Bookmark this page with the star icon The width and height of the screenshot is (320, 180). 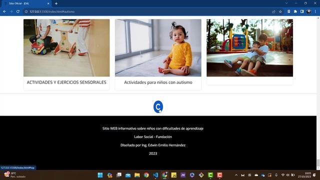tap(280, 11)
